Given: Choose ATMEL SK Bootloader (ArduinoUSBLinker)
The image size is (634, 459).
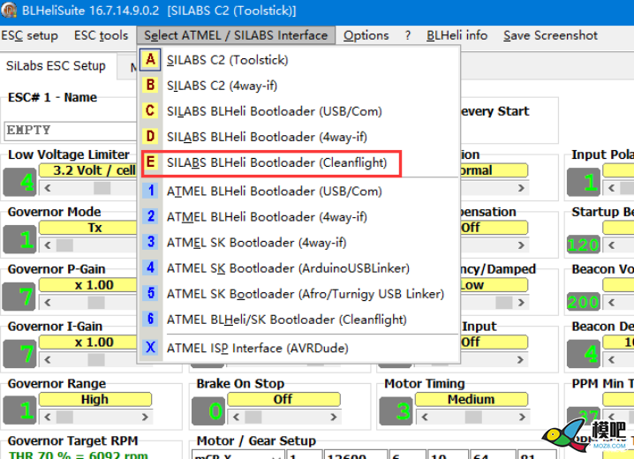Looking at the screenshot, I should tap(298, 267).
